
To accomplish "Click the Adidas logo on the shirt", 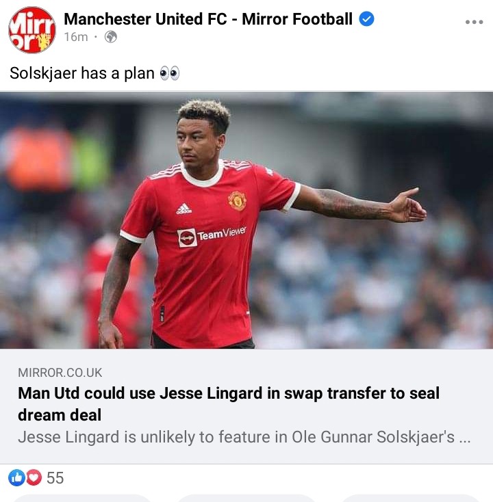I will 184,209.
